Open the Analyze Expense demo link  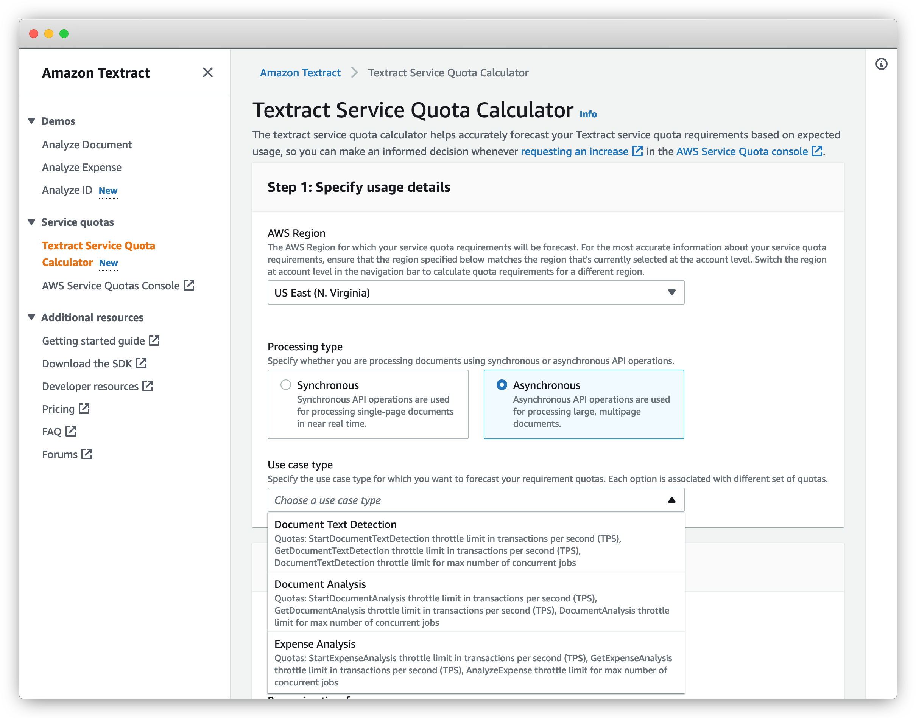pyautogui.click(x=82, y=167)
